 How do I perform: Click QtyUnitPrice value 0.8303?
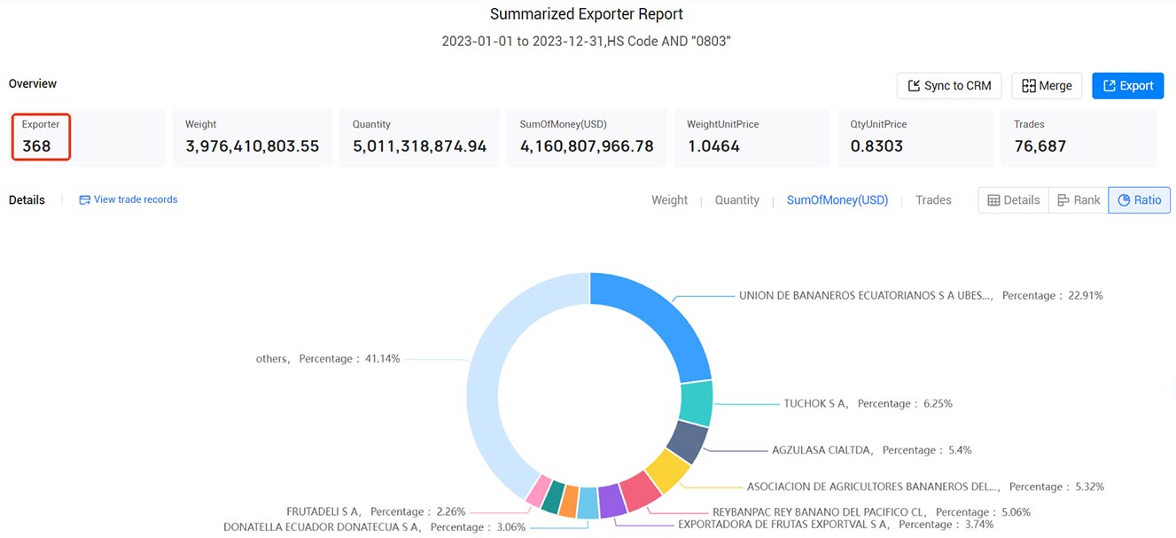click(x=877, y=146)
